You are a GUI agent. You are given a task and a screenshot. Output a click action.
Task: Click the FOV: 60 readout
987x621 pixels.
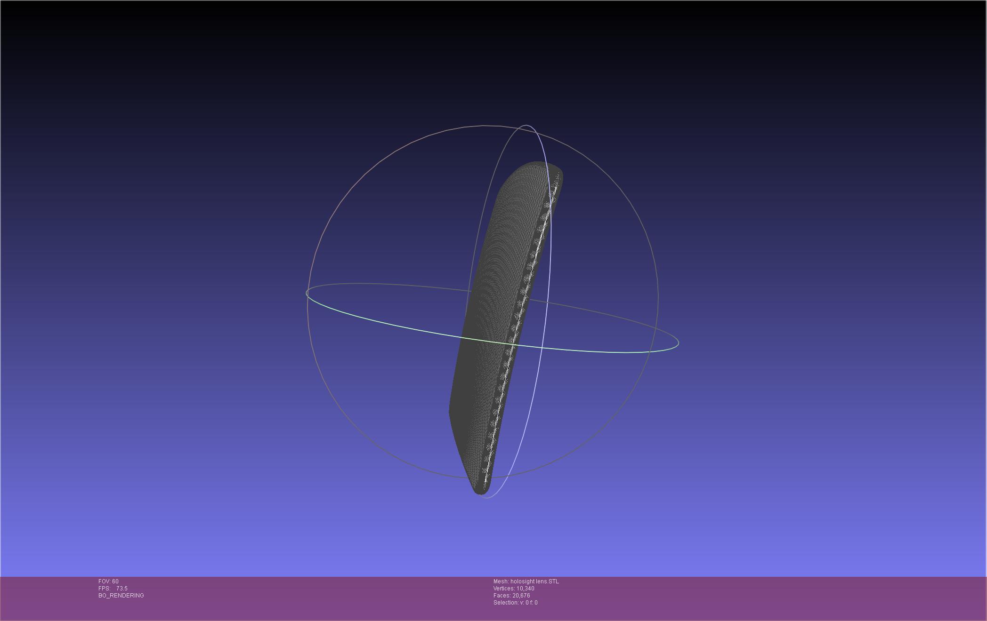pos(108,581)
